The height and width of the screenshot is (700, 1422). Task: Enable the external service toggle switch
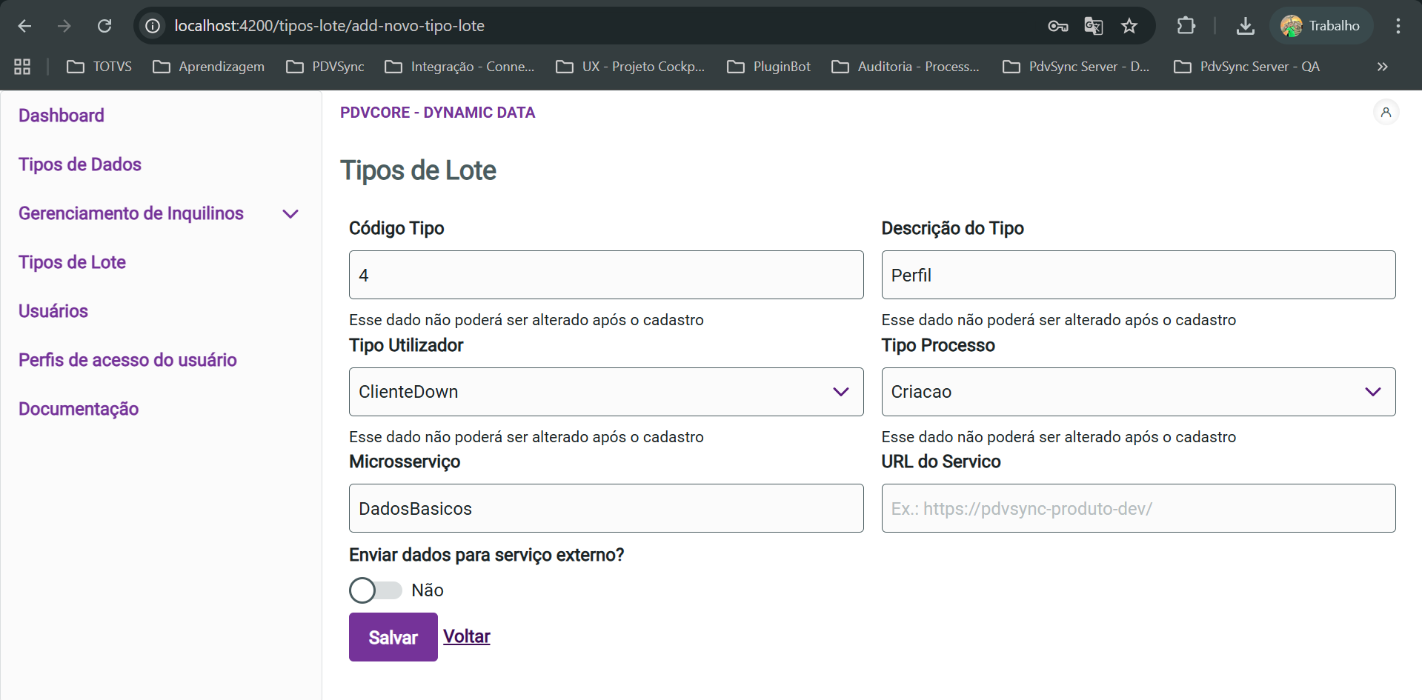coord(375,590)
